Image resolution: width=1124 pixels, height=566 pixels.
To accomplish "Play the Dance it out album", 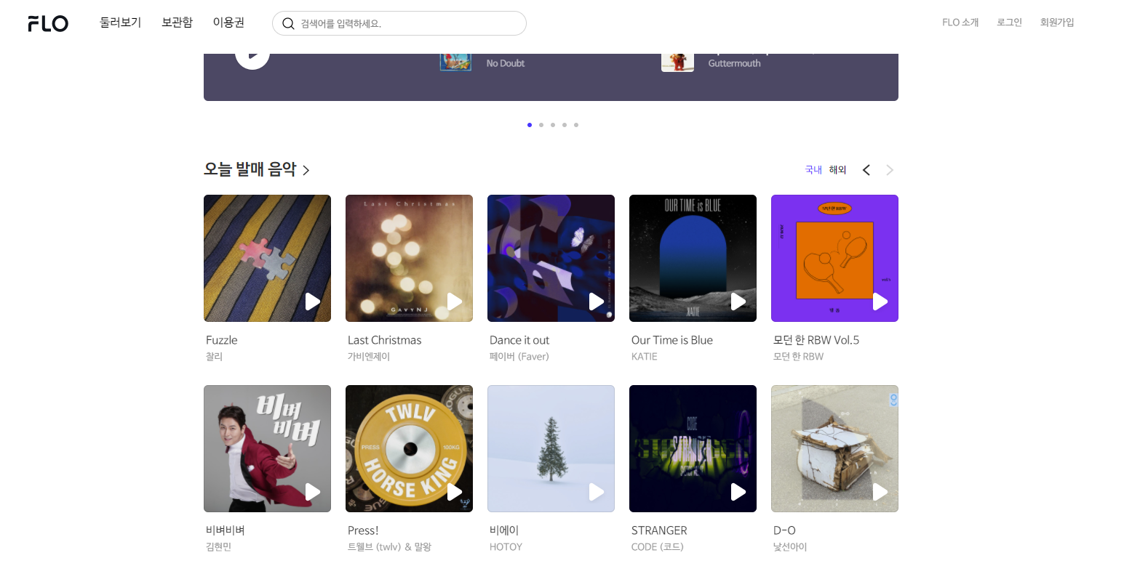I will pos(596,302).
